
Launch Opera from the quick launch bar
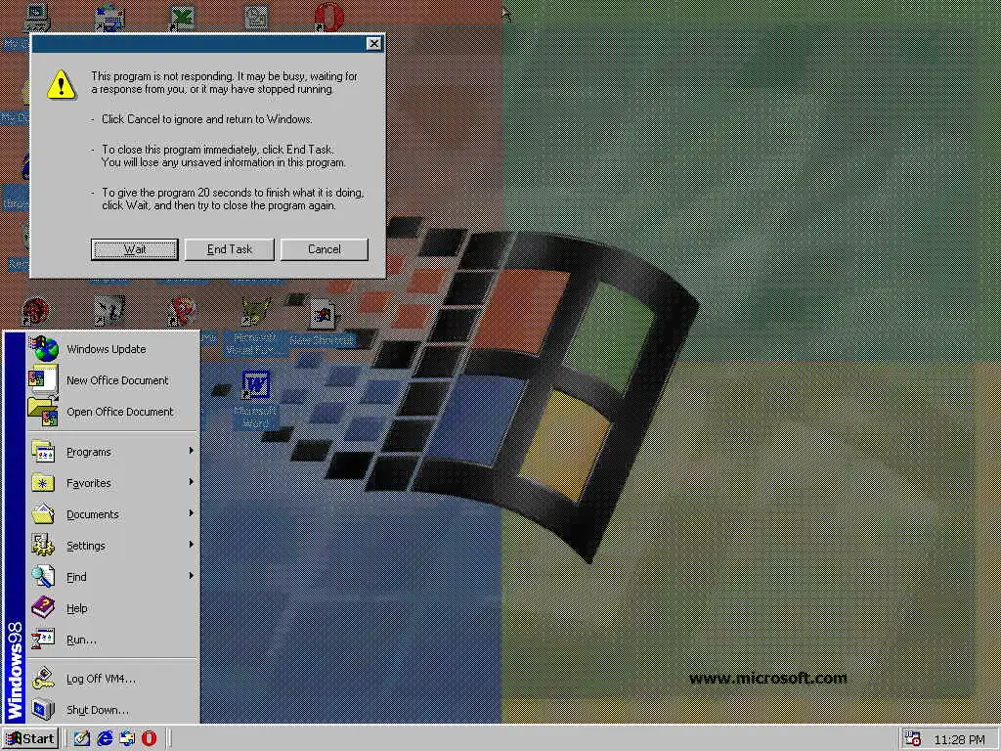149,738
